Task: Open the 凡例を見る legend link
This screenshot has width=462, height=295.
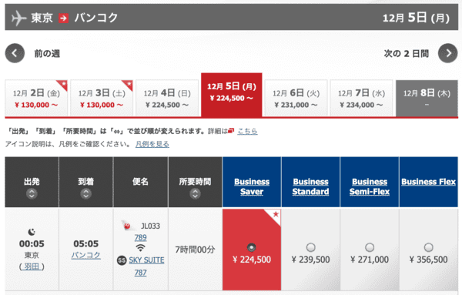Action: [152, 144]
